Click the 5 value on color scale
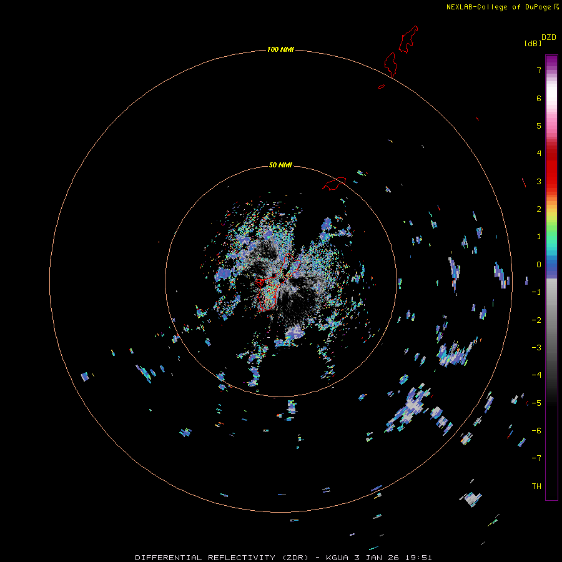The height and width of the screenshot is (562, 562). tap(539, 126)
